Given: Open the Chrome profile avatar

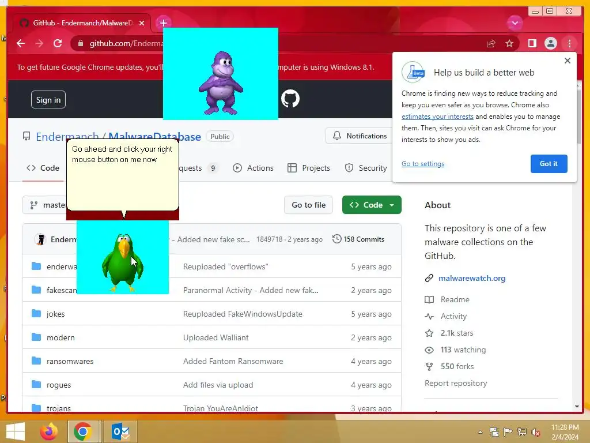Looking at the screenshot, I should 550,44.
